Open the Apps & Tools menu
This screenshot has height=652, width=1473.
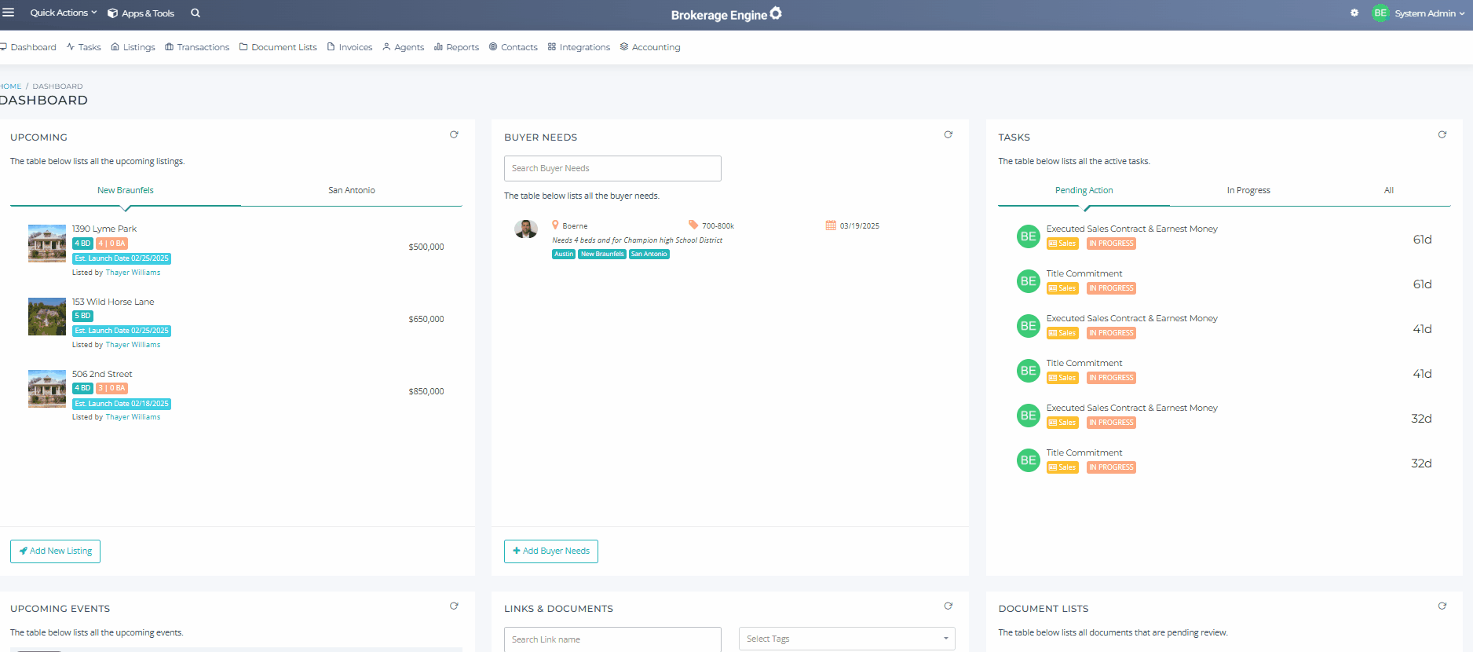coord(141,13)
